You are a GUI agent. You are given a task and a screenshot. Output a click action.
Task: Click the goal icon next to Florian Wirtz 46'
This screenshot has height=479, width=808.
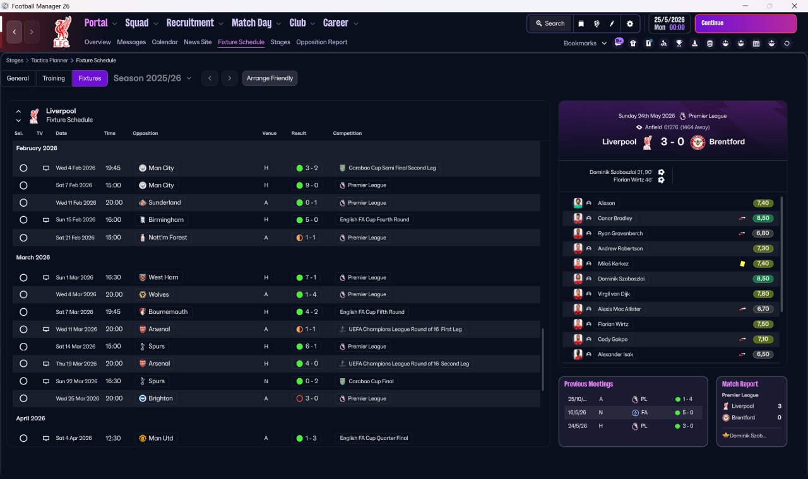click(661, 180)
